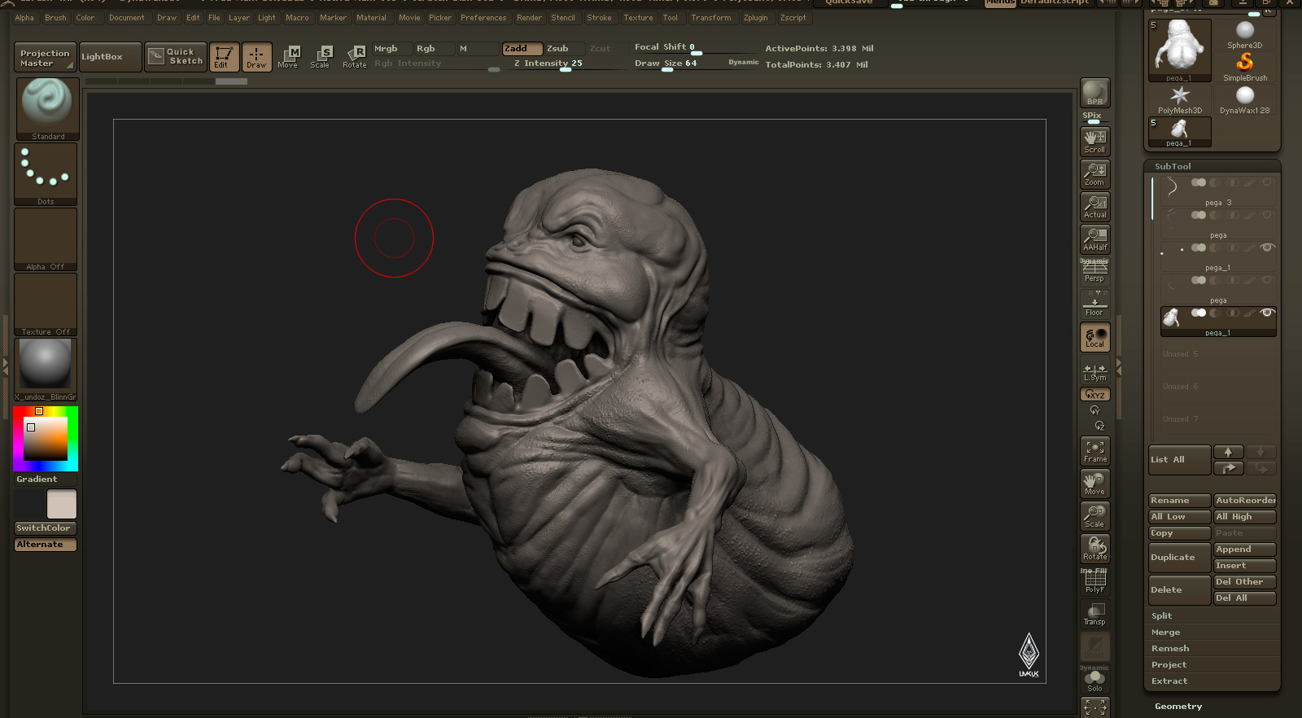Click the AAHalf zoom icon
This screenshot has width=1302, height=718.
pyautogui.click(x=1094, y=239)
